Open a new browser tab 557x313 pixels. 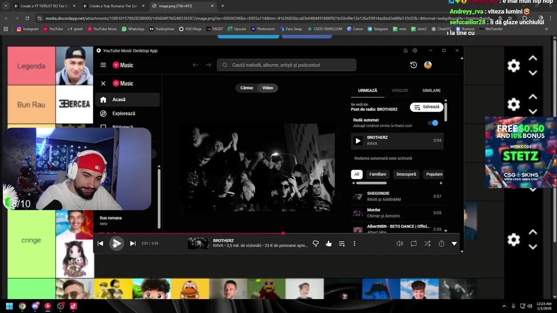point(223,6)
